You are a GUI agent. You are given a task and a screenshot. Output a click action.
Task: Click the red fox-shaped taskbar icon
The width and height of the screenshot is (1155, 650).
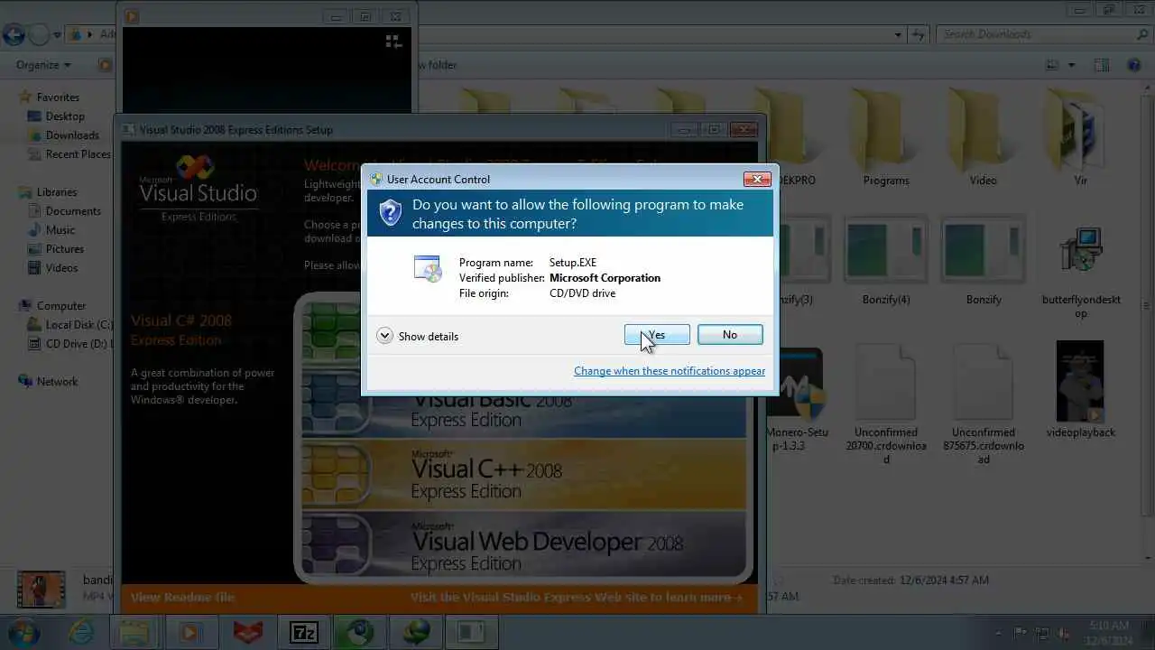[x=247, y=631]
